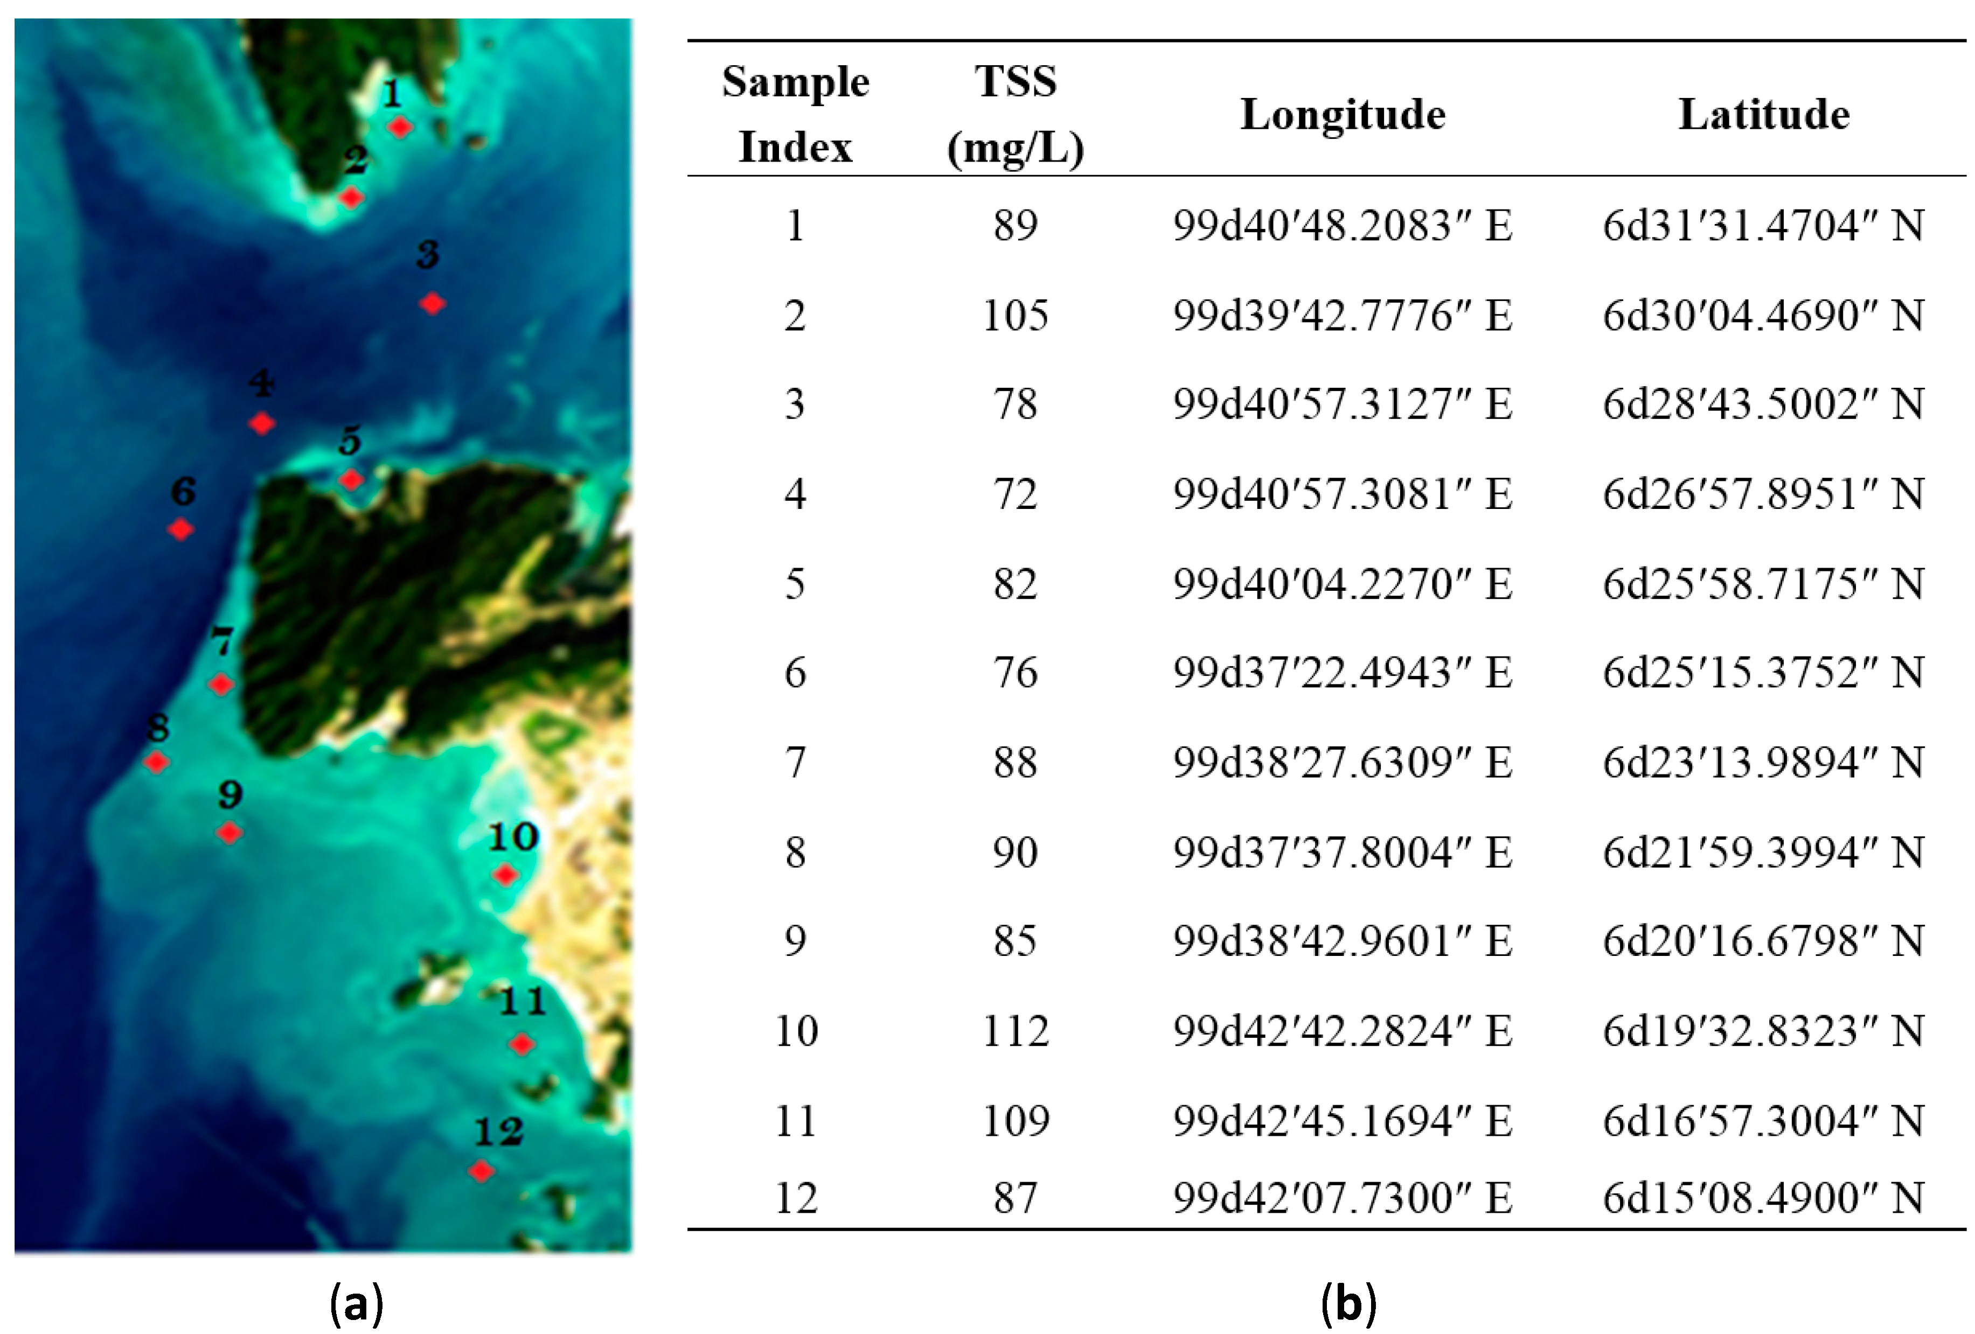Click the Sample Index column header
Image resolution: width=1975 pixels, height=1334 pixels.
point(795,114)
